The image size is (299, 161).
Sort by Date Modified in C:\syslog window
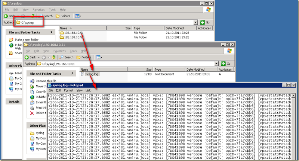[180, 28]
